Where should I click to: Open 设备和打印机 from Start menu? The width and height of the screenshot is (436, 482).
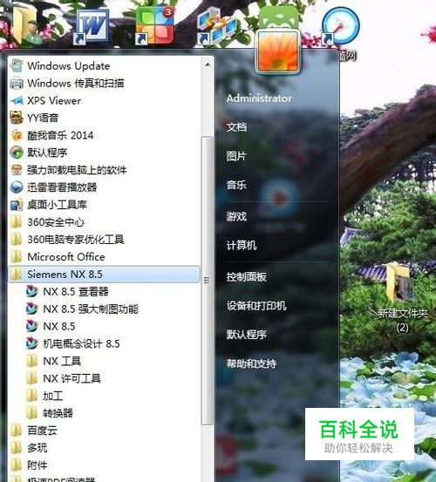coord(256,306)
